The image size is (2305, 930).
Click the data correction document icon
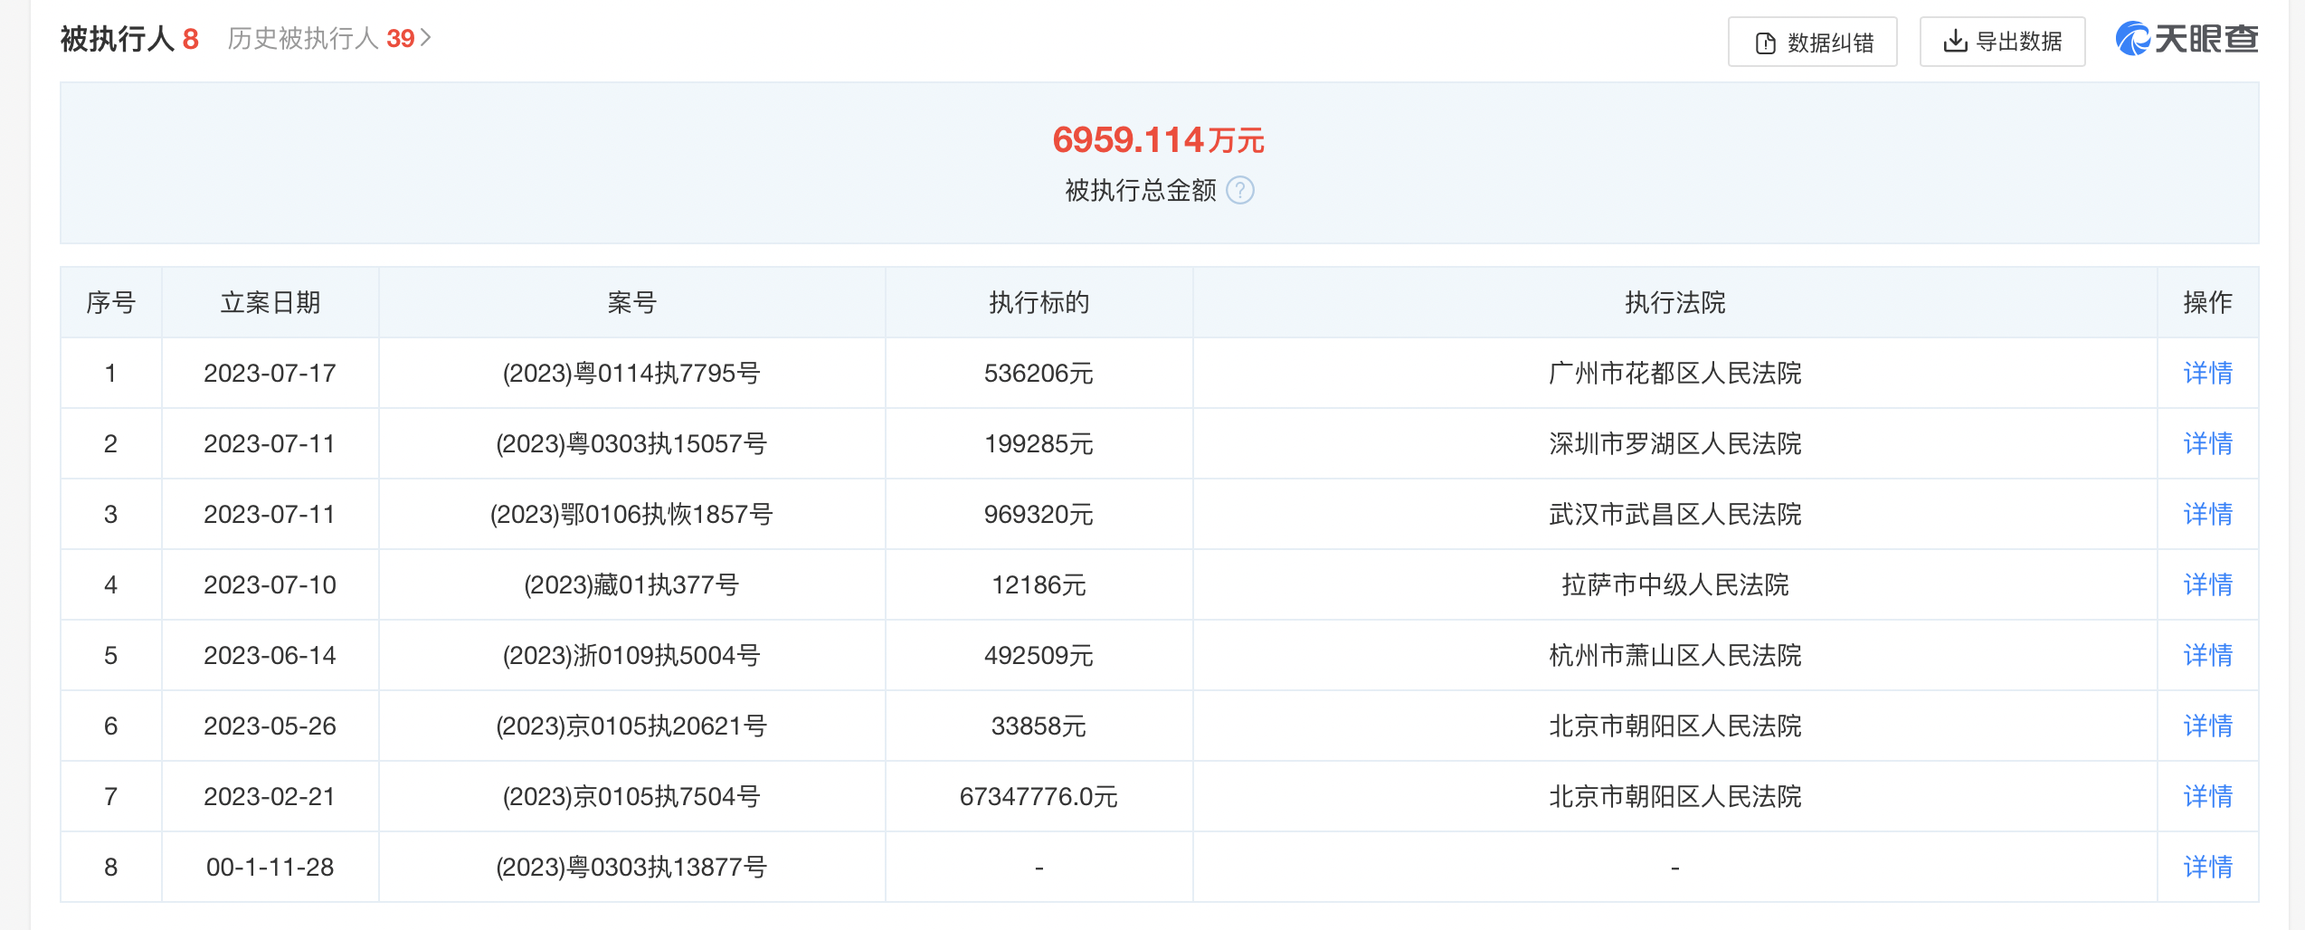tap(1765, 43)
